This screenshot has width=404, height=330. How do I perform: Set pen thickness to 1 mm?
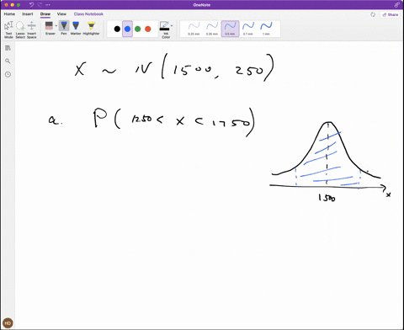[x=266, y=29]
